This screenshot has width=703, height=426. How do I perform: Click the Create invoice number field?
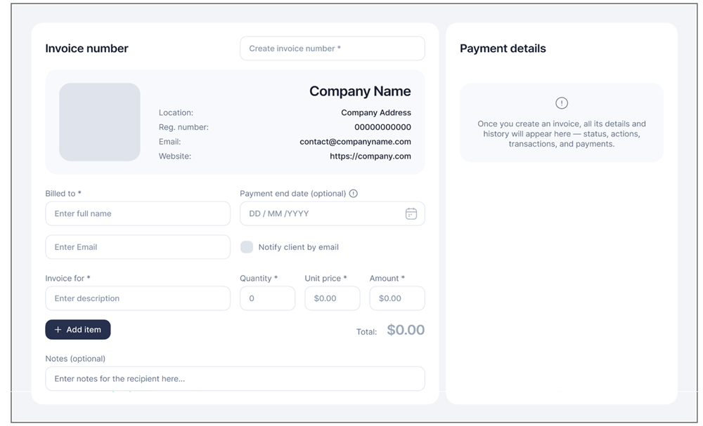coord(332,48)
